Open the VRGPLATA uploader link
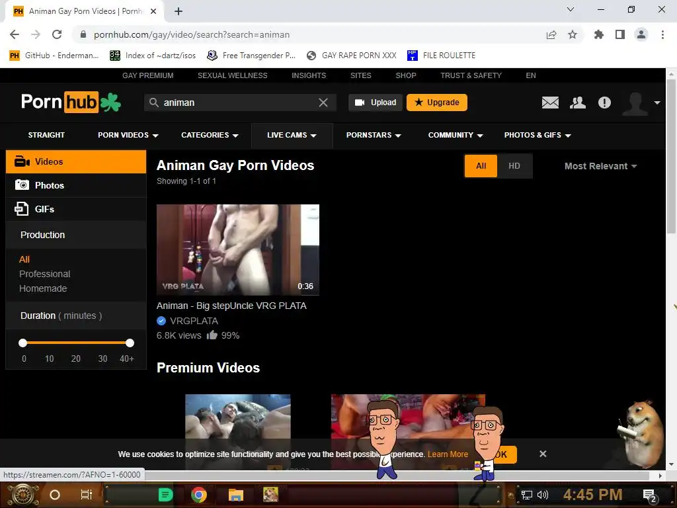Image resolution: width=677 pixels, height=508 pixels. tap(194, 321)
